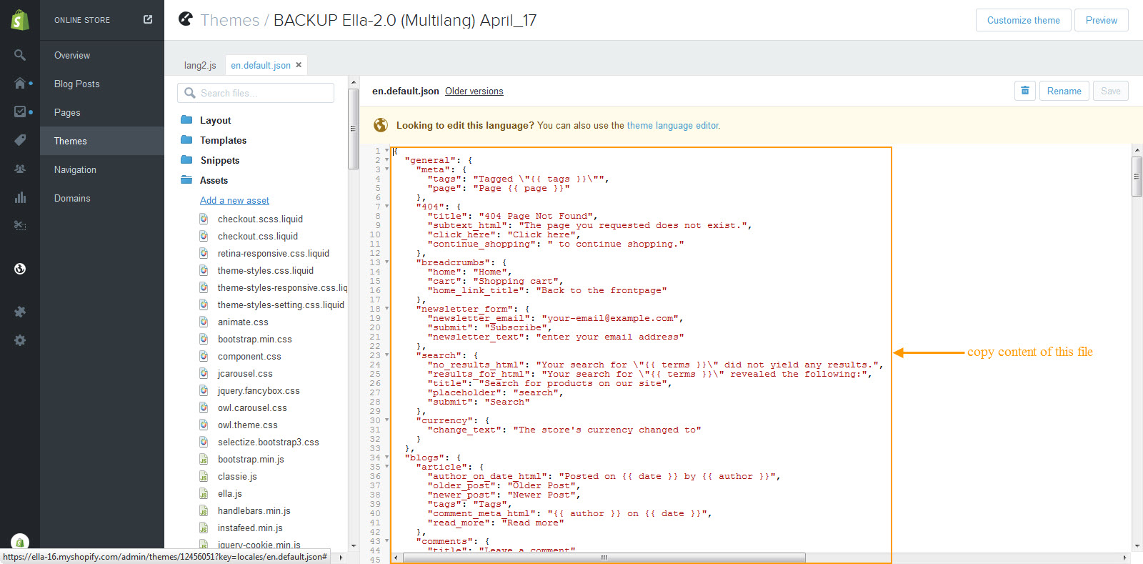Focus the Search files input
Image resolution: width=1143 pixels, height=564 pixels.
point(256,93)
